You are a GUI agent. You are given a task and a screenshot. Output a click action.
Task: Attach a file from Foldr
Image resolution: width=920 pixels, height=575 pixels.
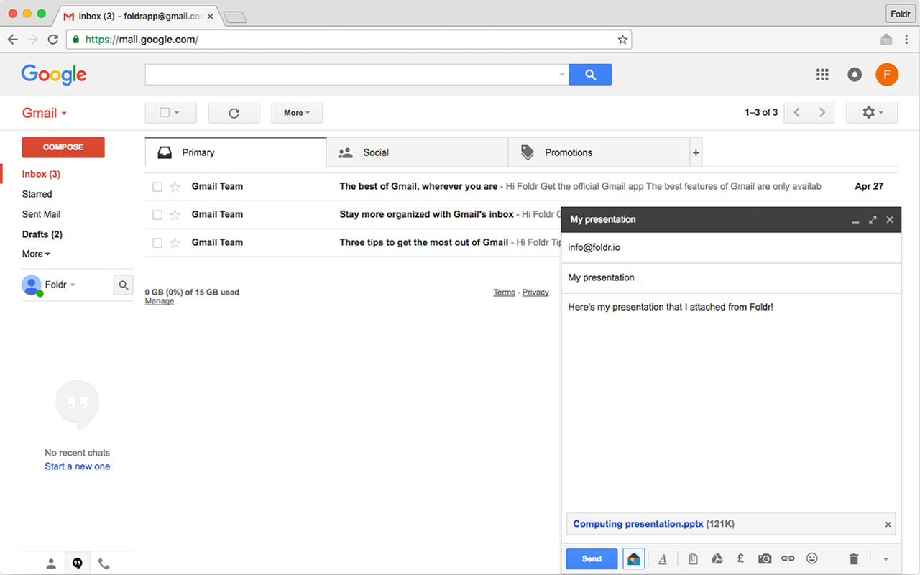click(x=633, y=558)
